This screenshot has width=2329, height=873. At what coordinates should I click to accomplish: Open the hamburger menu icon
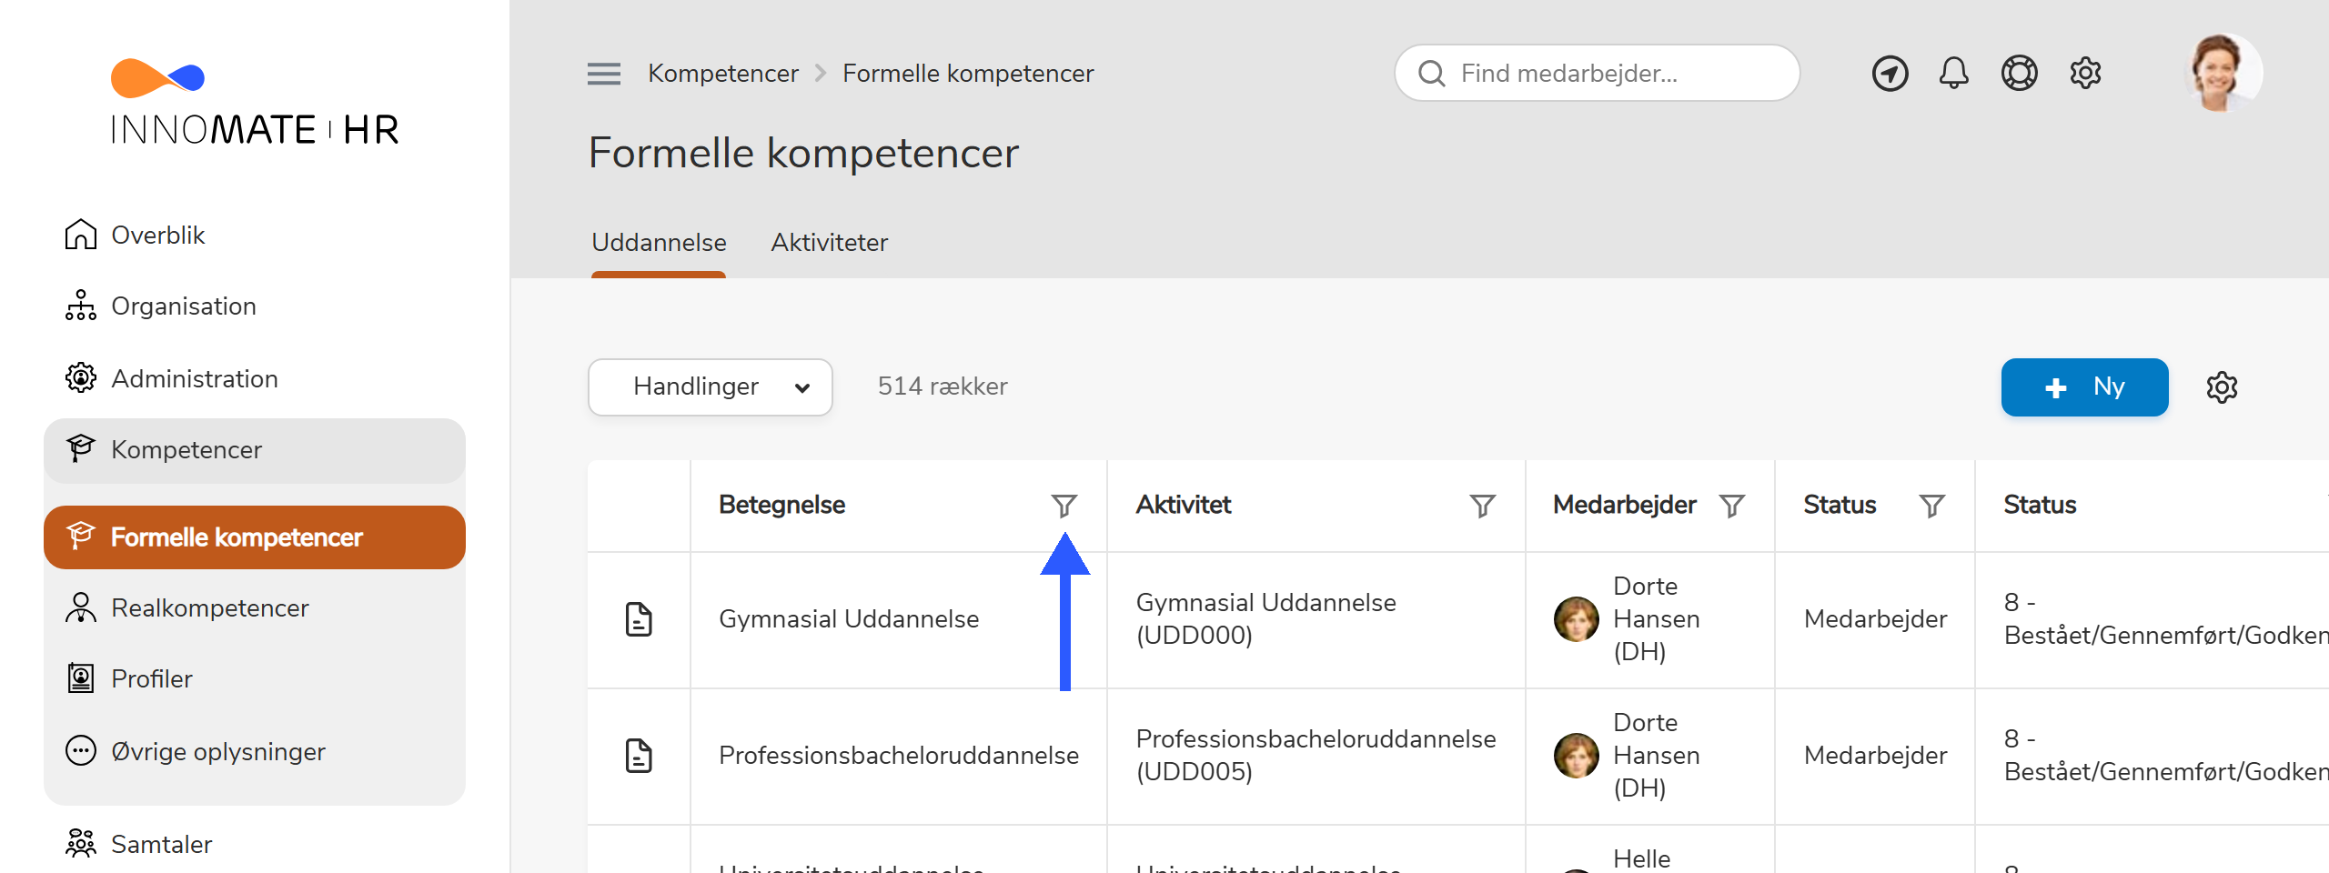point(604,74)
